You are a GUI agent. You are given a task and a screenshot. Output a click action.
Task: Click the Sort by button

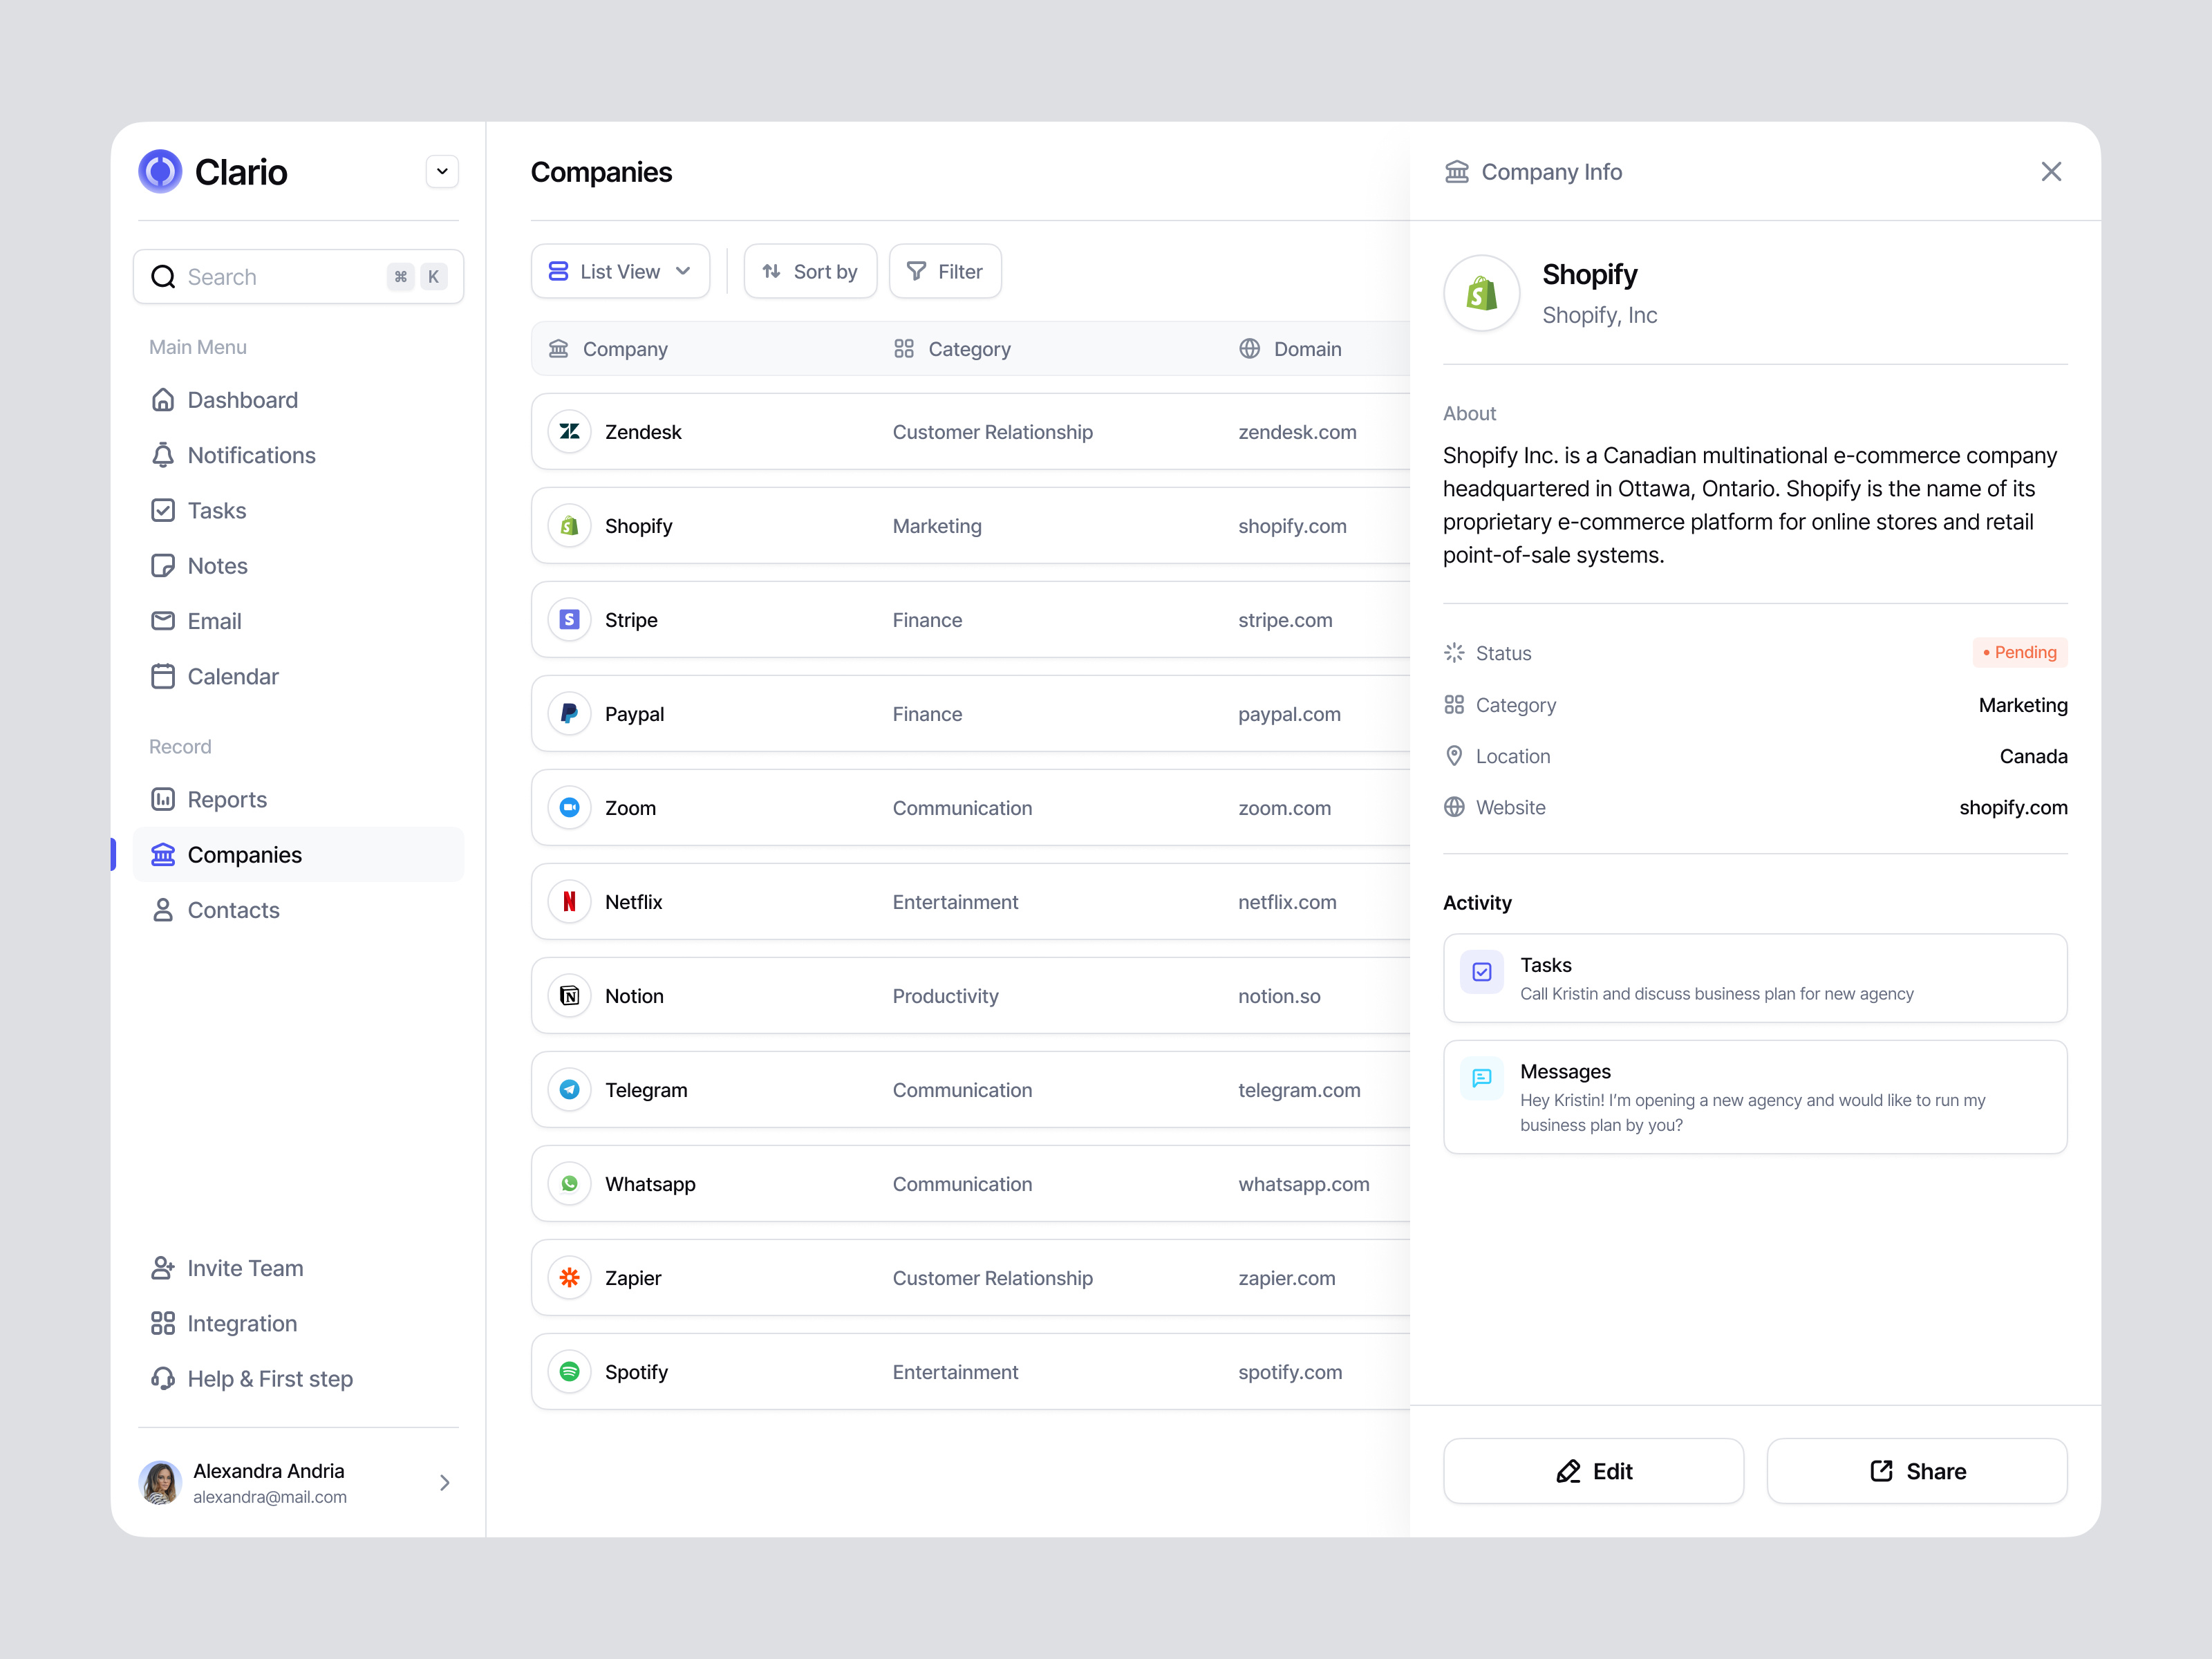click(x=810, y=271)
